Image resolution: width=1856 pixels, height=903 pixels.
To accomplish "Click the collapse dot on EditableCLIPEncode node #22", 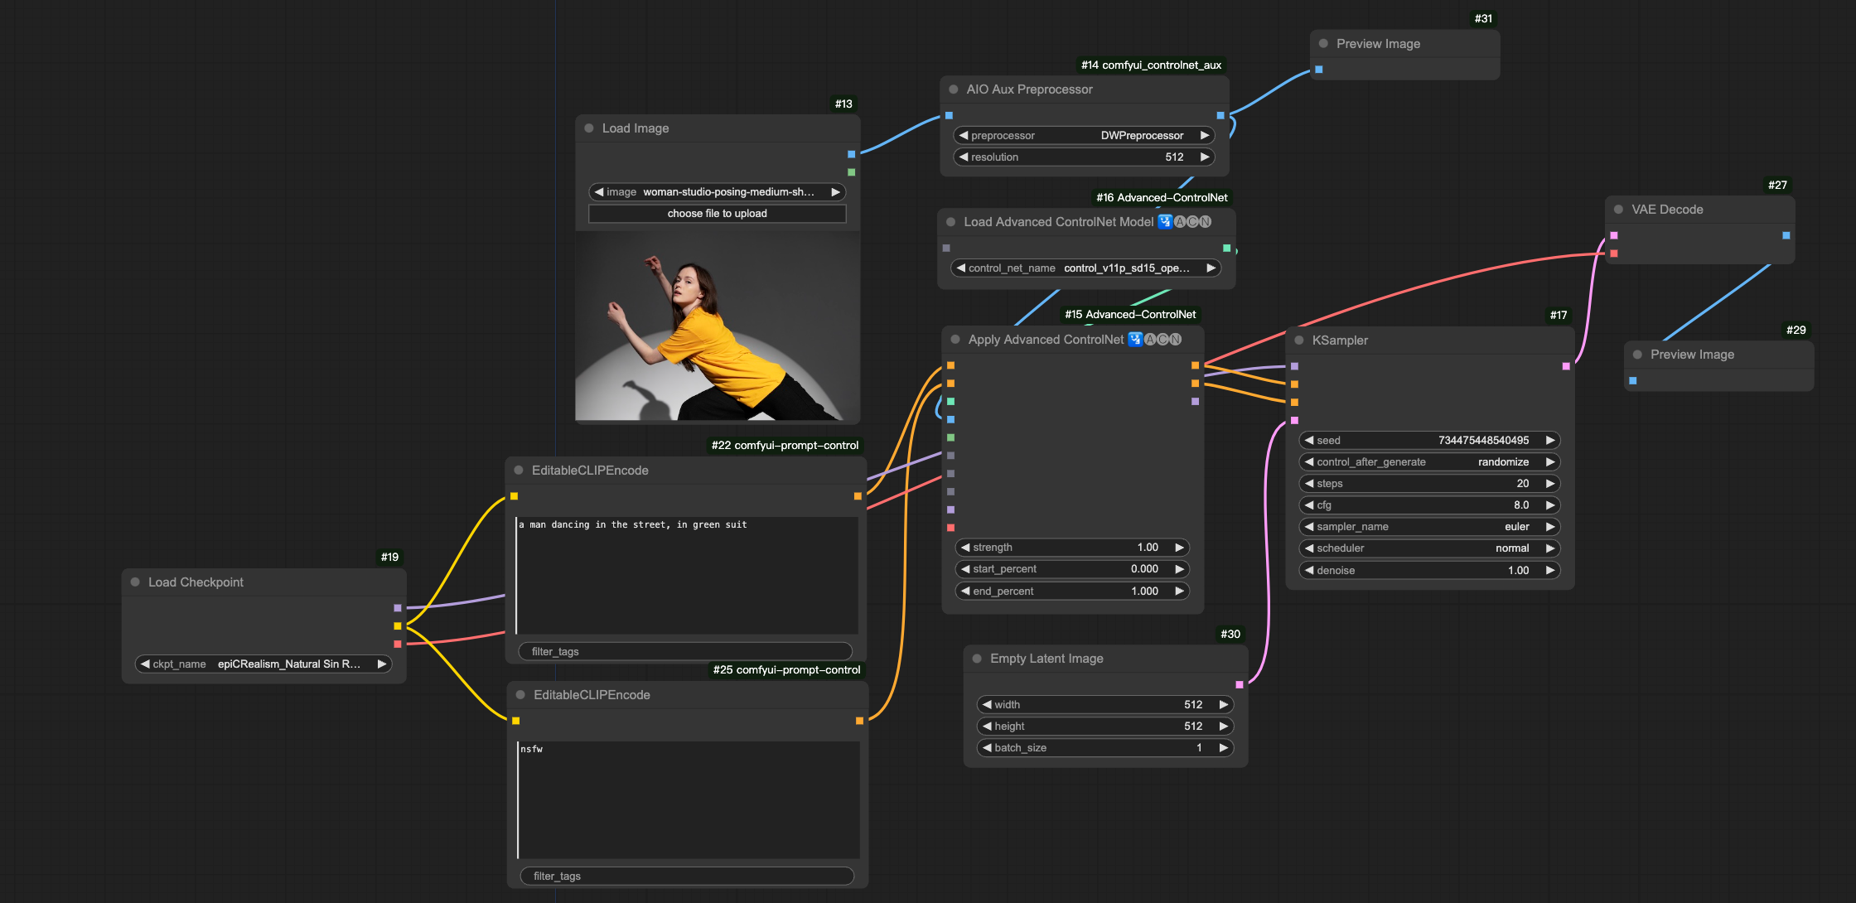I will point(520,470).
